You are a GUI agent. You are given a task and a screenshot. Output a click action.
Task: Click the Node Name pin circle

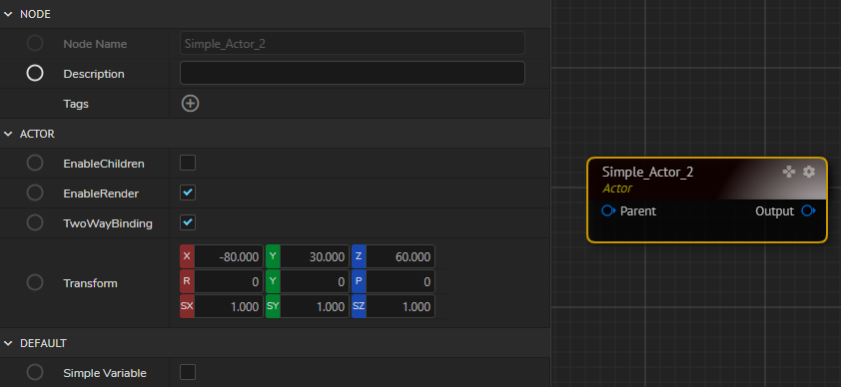(x=35, y=43)
